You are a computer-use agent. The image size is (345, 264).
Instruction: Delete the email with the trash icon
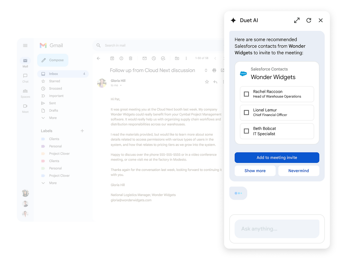coord(131,58)
